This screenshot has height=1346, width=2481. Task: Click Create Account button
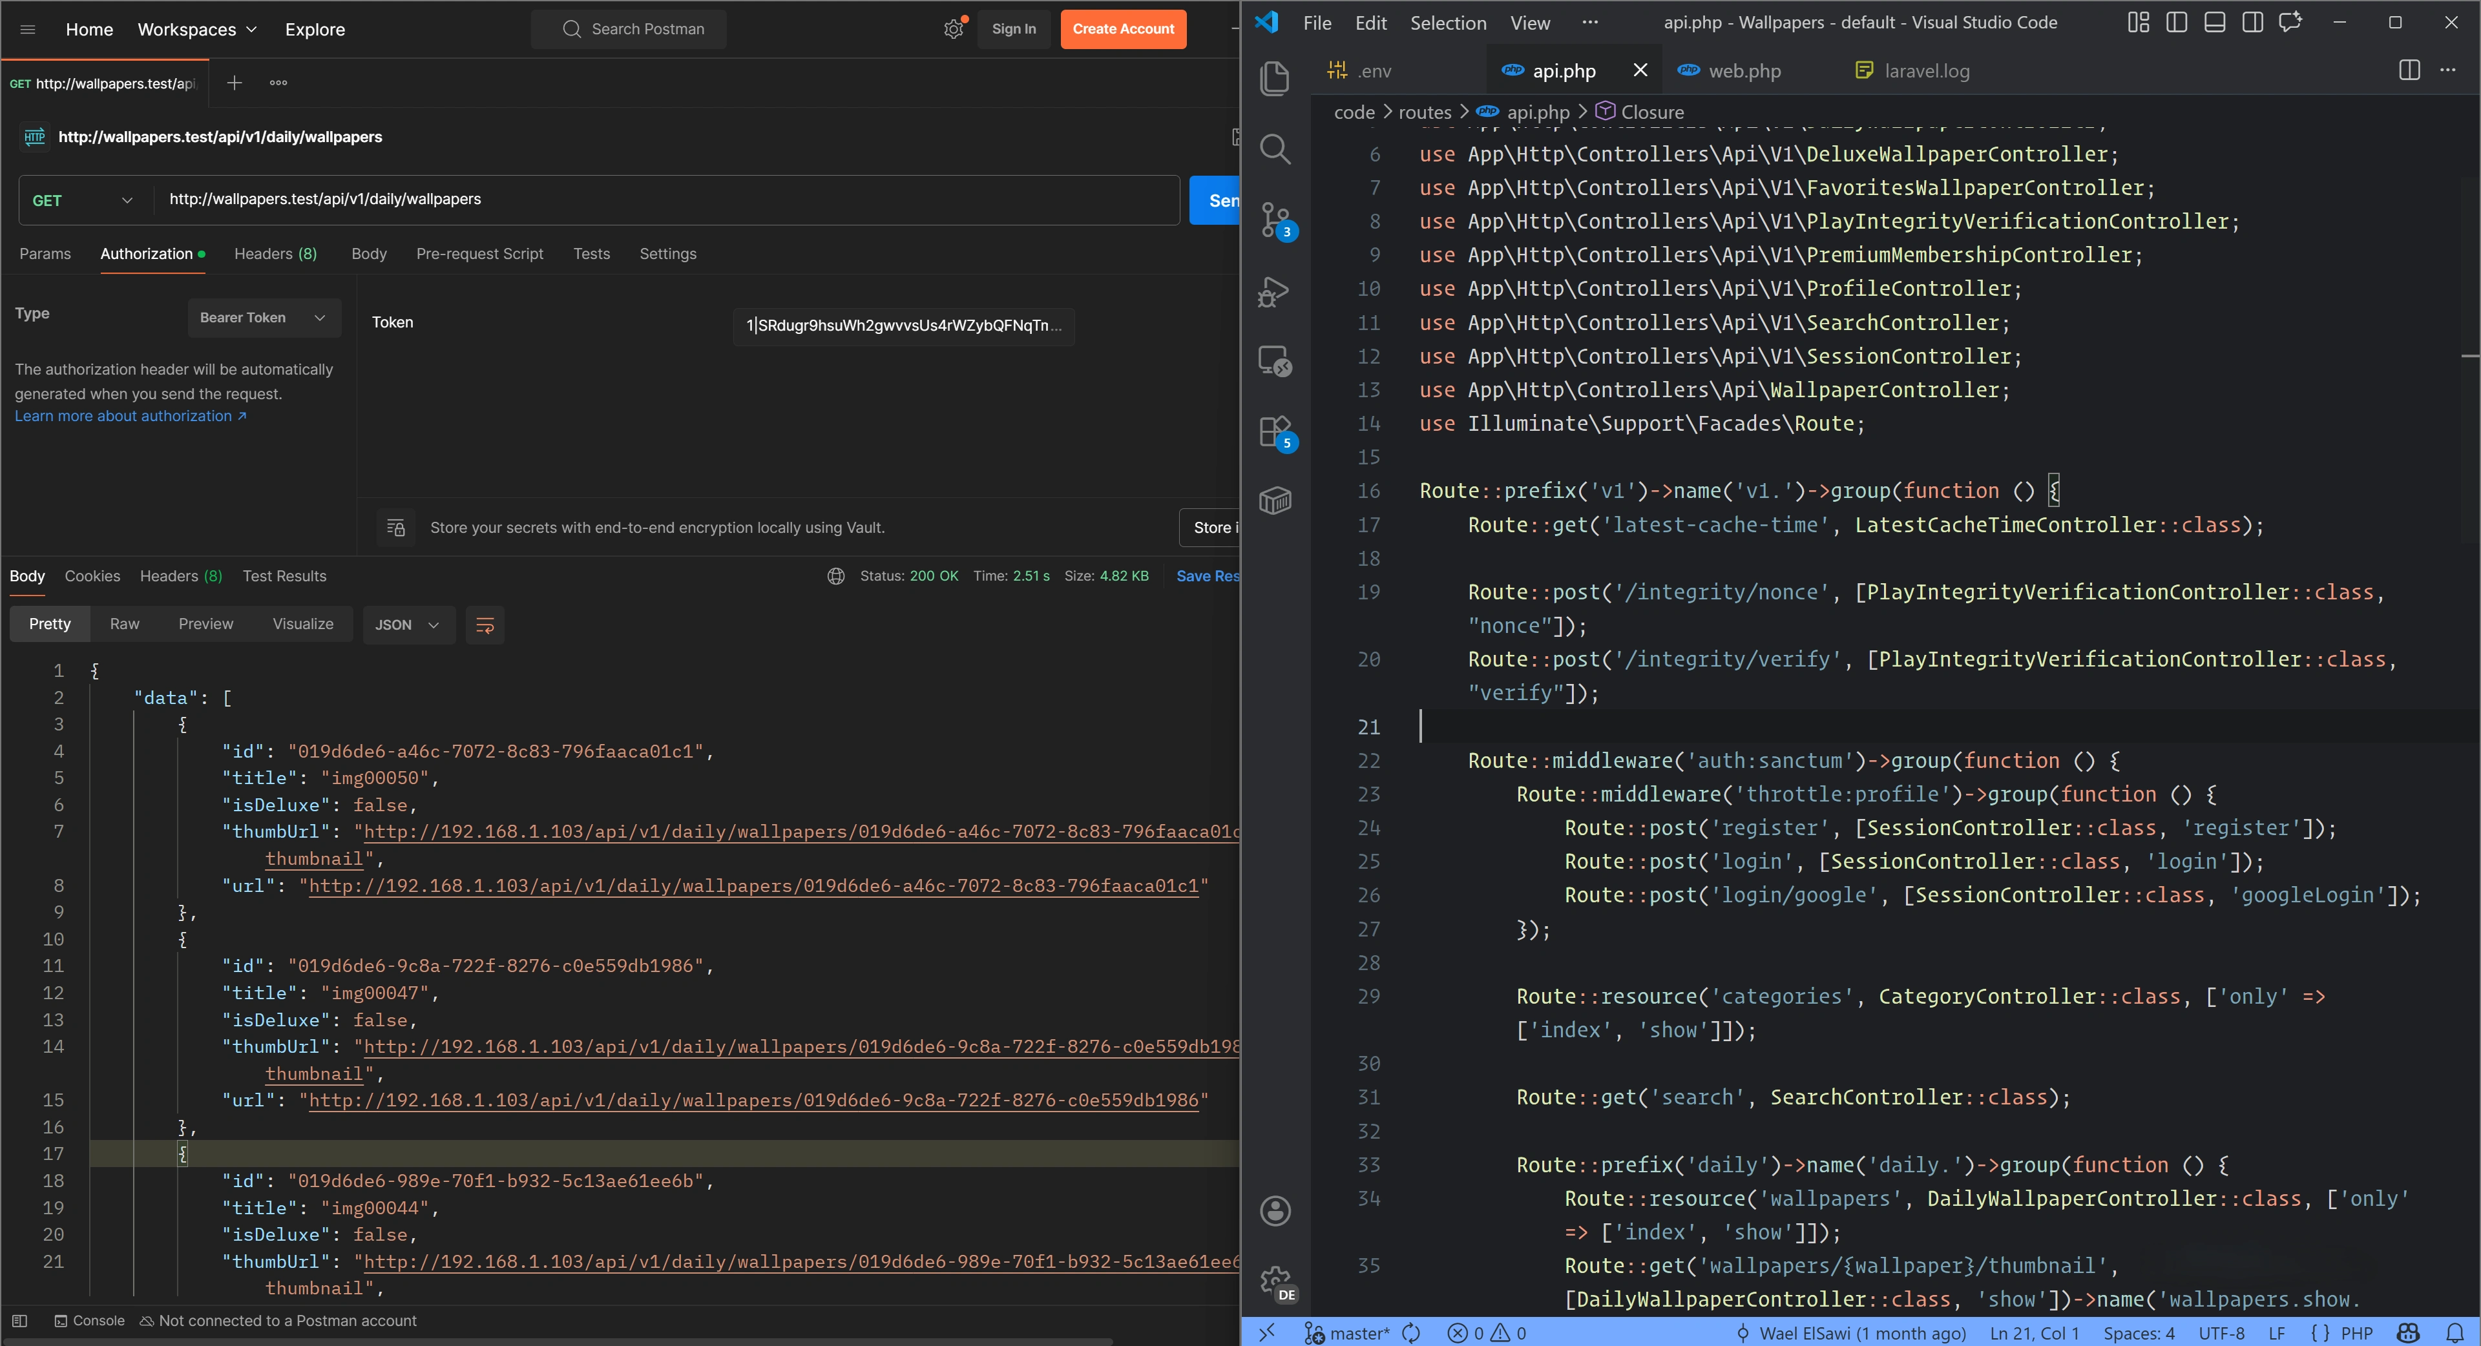tap(1123, 29)
